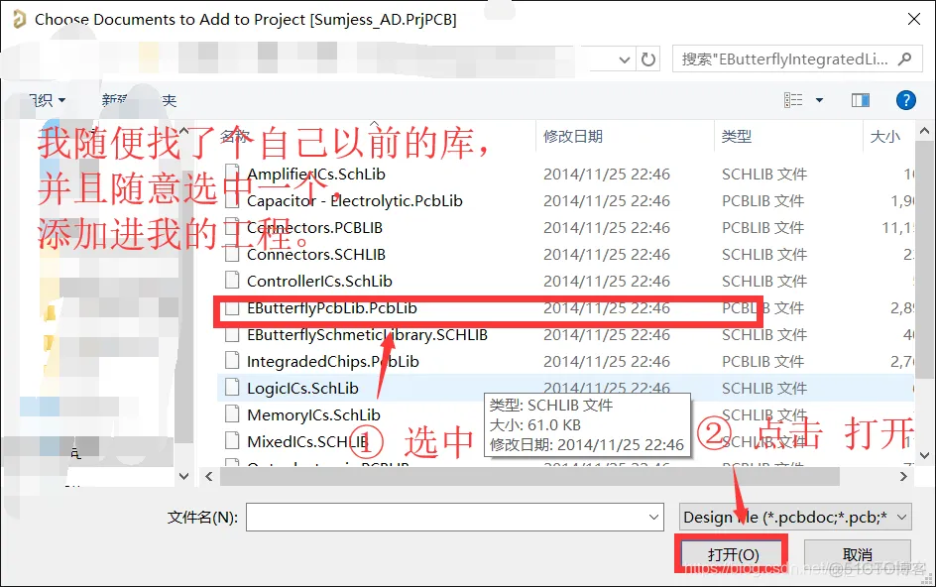Click file icon of MemoryICs.SchLib

[x=232, y=414]
